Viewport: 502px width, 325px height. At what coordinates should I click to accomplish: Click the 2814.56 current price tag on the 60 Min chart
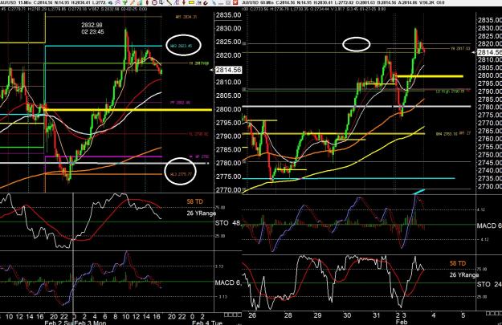tap(489, 52)
